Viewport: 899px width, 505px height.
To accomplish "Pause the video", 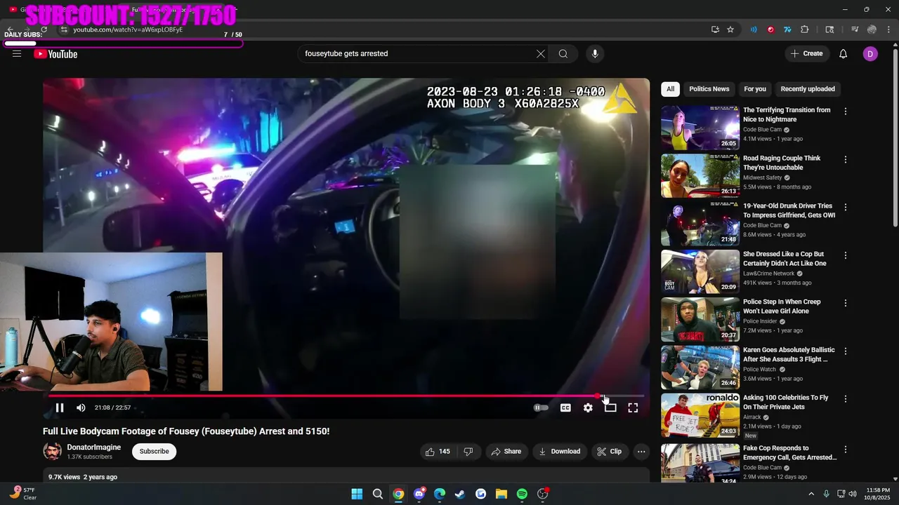I will pyautogui.click(x=60, y=408).
